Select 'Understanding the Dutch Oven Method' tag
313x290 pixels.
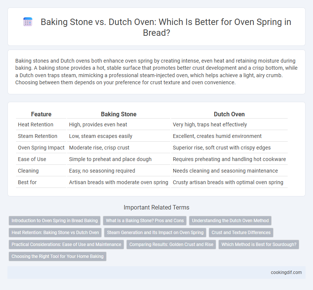[x=230, y=221]
